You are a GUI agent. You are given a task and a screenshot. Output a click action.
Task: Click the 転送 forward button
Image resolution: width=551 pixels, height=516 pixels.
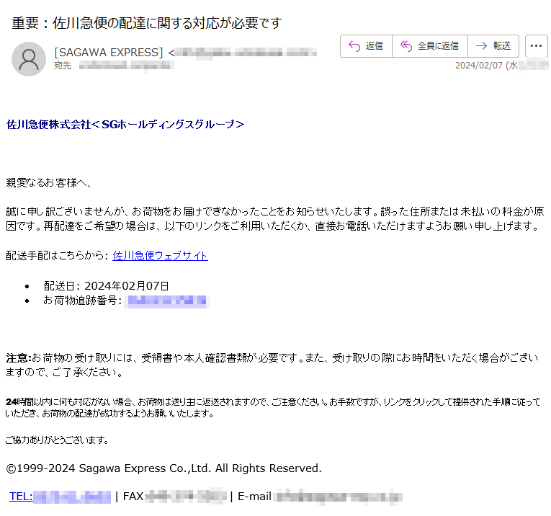coord(493,46)
